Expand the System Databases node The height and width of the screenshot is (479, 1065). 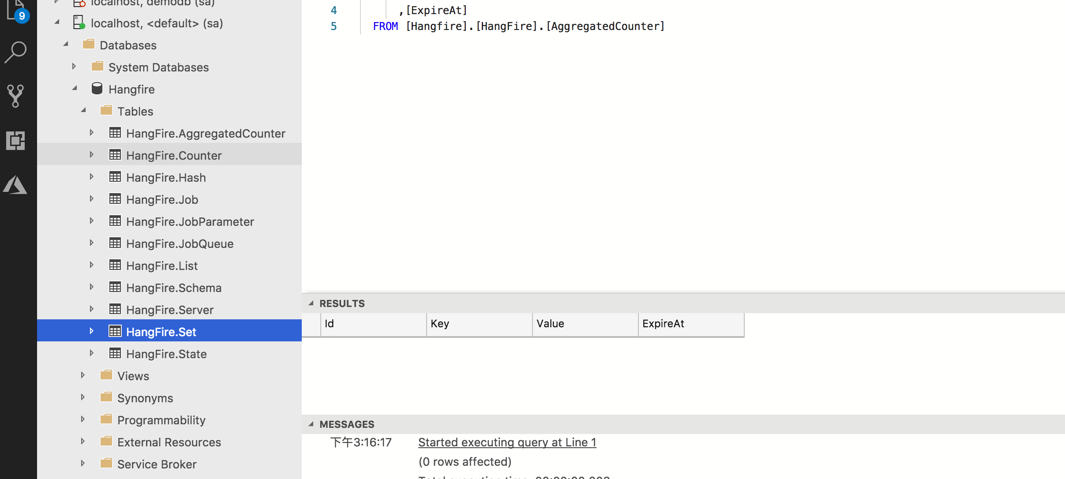click(74, 66)
